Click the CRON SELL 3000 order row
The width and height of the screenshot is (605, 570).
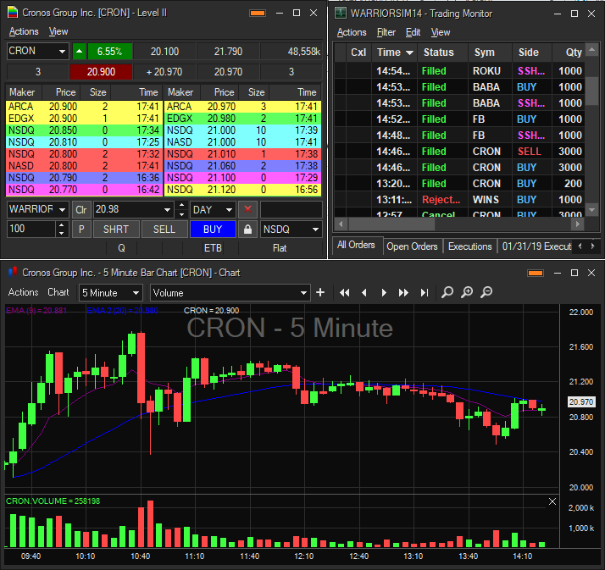tap(459, 152)
